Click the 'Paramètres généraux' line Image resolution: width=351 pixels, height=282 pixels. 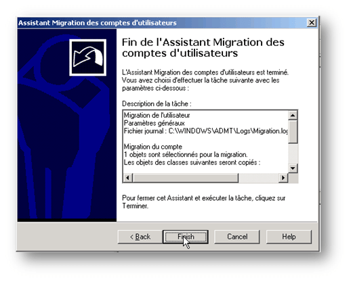click(x=154, y=123)
